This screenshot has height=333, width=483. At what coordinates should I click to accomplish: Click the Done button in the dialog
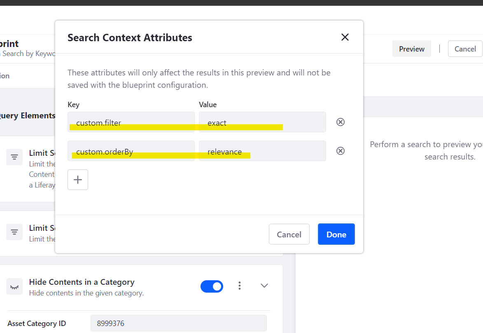(336, 234)
